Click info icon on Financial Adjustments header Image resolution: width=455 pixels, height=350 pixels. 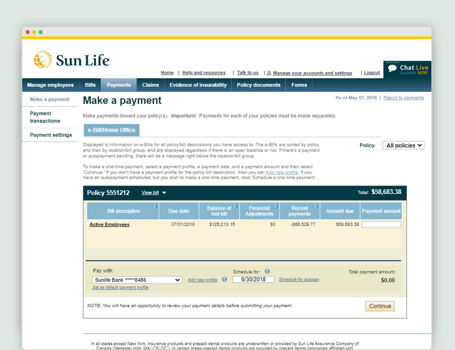click(275, 206)
